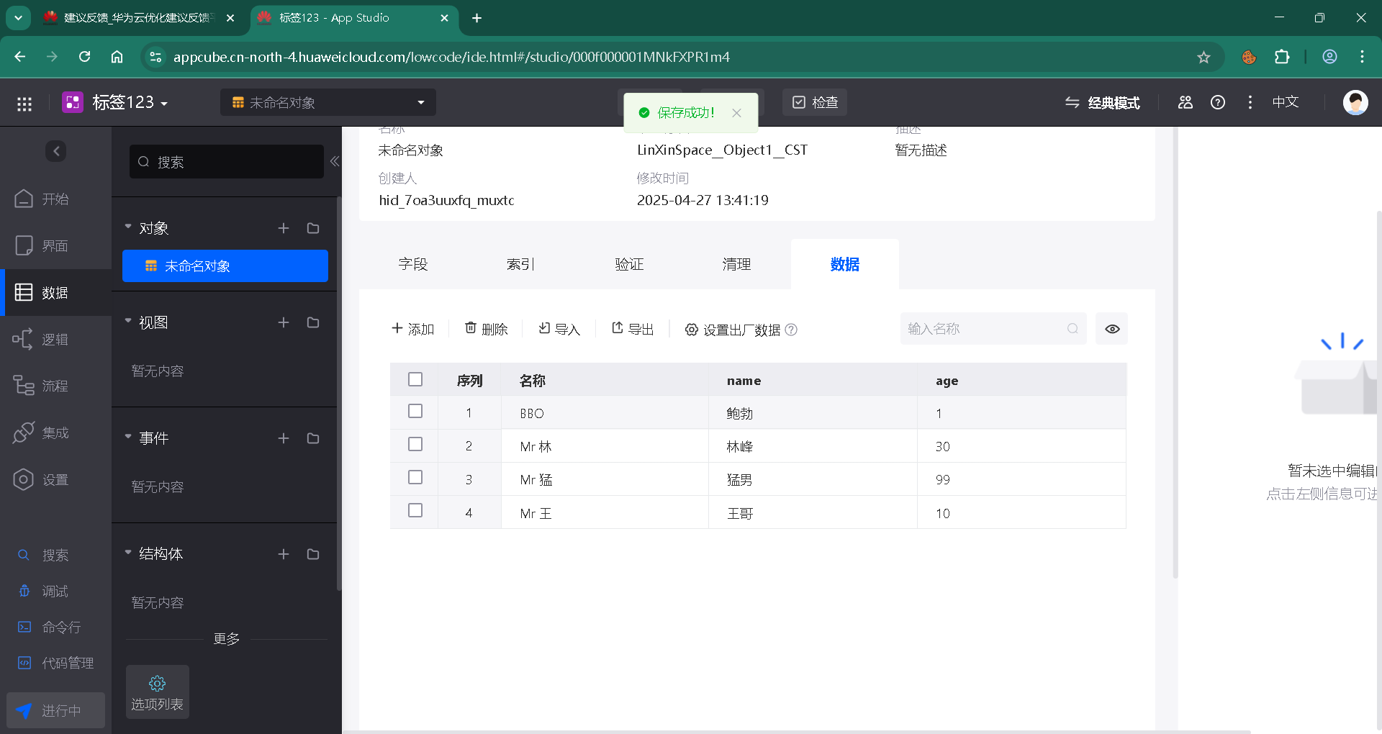The width and height of the screenshot is (1382, 734).
Task: Toggle column visibility eye icon
Action: [x=1112, y=329]
